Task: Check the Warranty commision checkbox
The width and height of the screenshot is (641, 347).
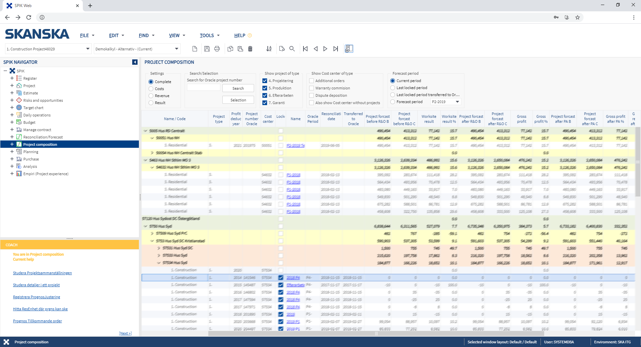Action: click(311, 88)
